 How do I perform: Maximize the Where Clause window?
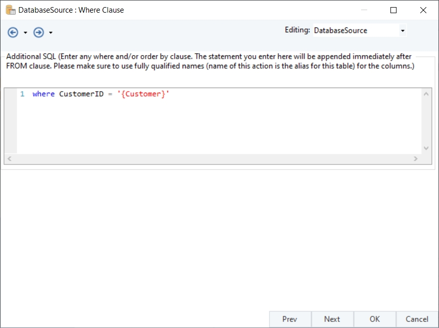pyautogui.click(x=393, y=10)
